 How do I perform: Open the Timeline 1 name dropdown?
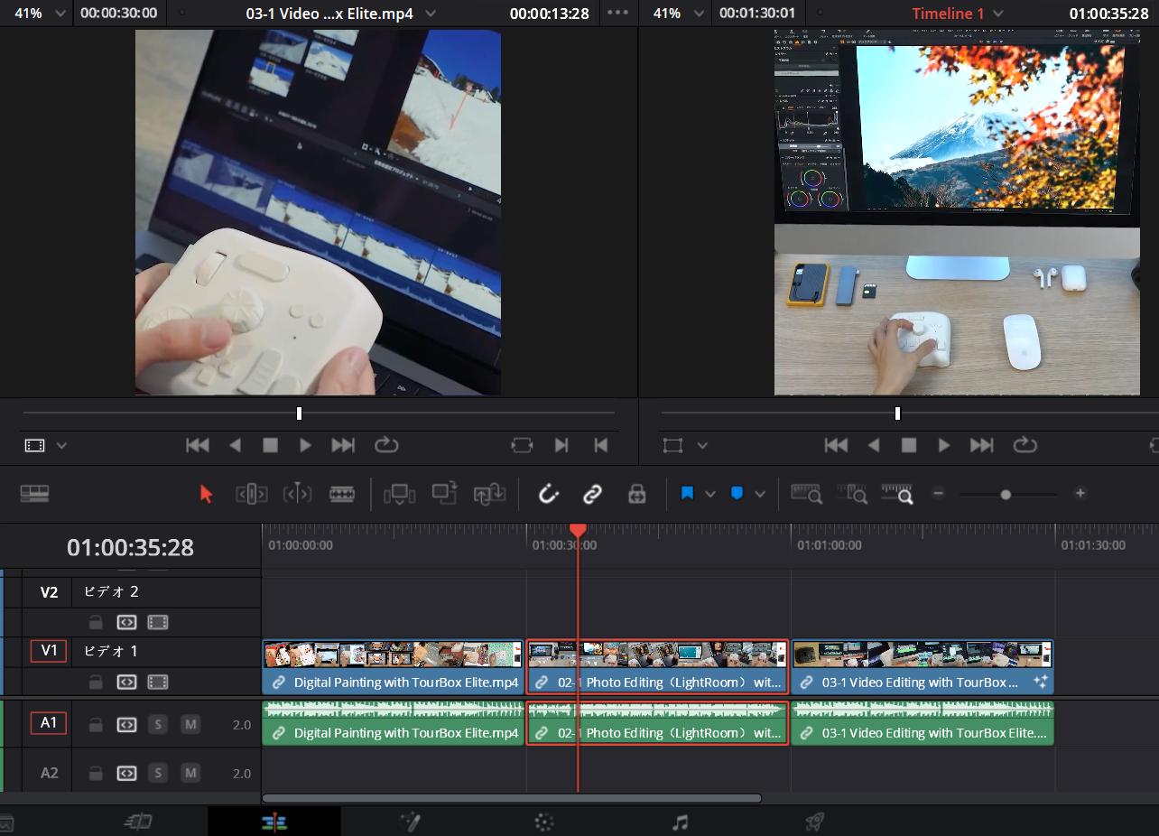[x=997, y=14]
